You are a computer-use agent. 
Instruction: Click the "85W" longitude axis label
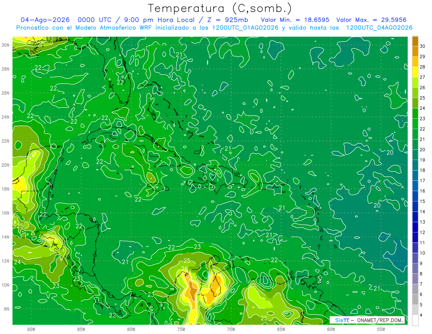coord(81,329)
